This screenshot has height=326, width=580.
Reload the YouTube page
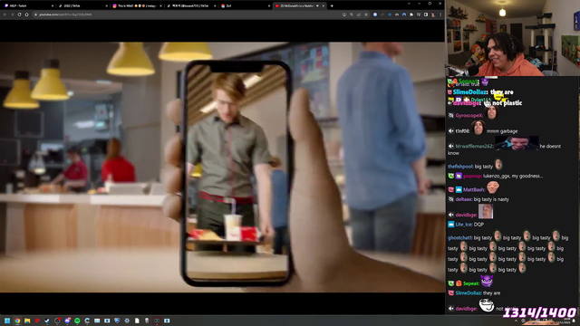coord(19,14)
